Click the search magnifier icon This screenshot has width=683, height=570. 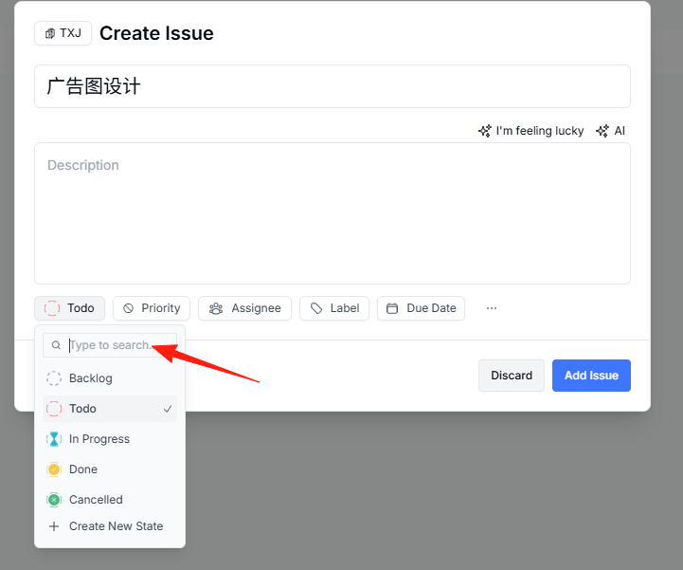click(56, 345)
